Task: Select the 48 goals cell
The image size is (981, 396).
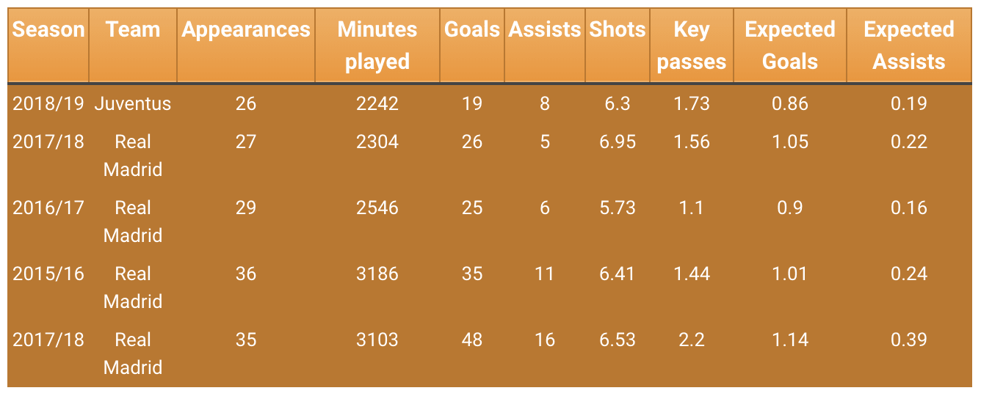Action: pos(472,340)
